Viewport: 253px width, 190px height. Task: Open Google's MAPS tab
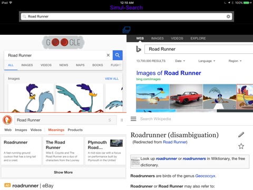click(x=80, y=65)
